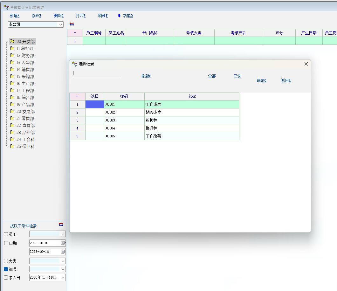Image resolution: width=337 pixels, height=291 pixels.
Task: Open the 录入日 date dropdown
Action: point(63,278)
